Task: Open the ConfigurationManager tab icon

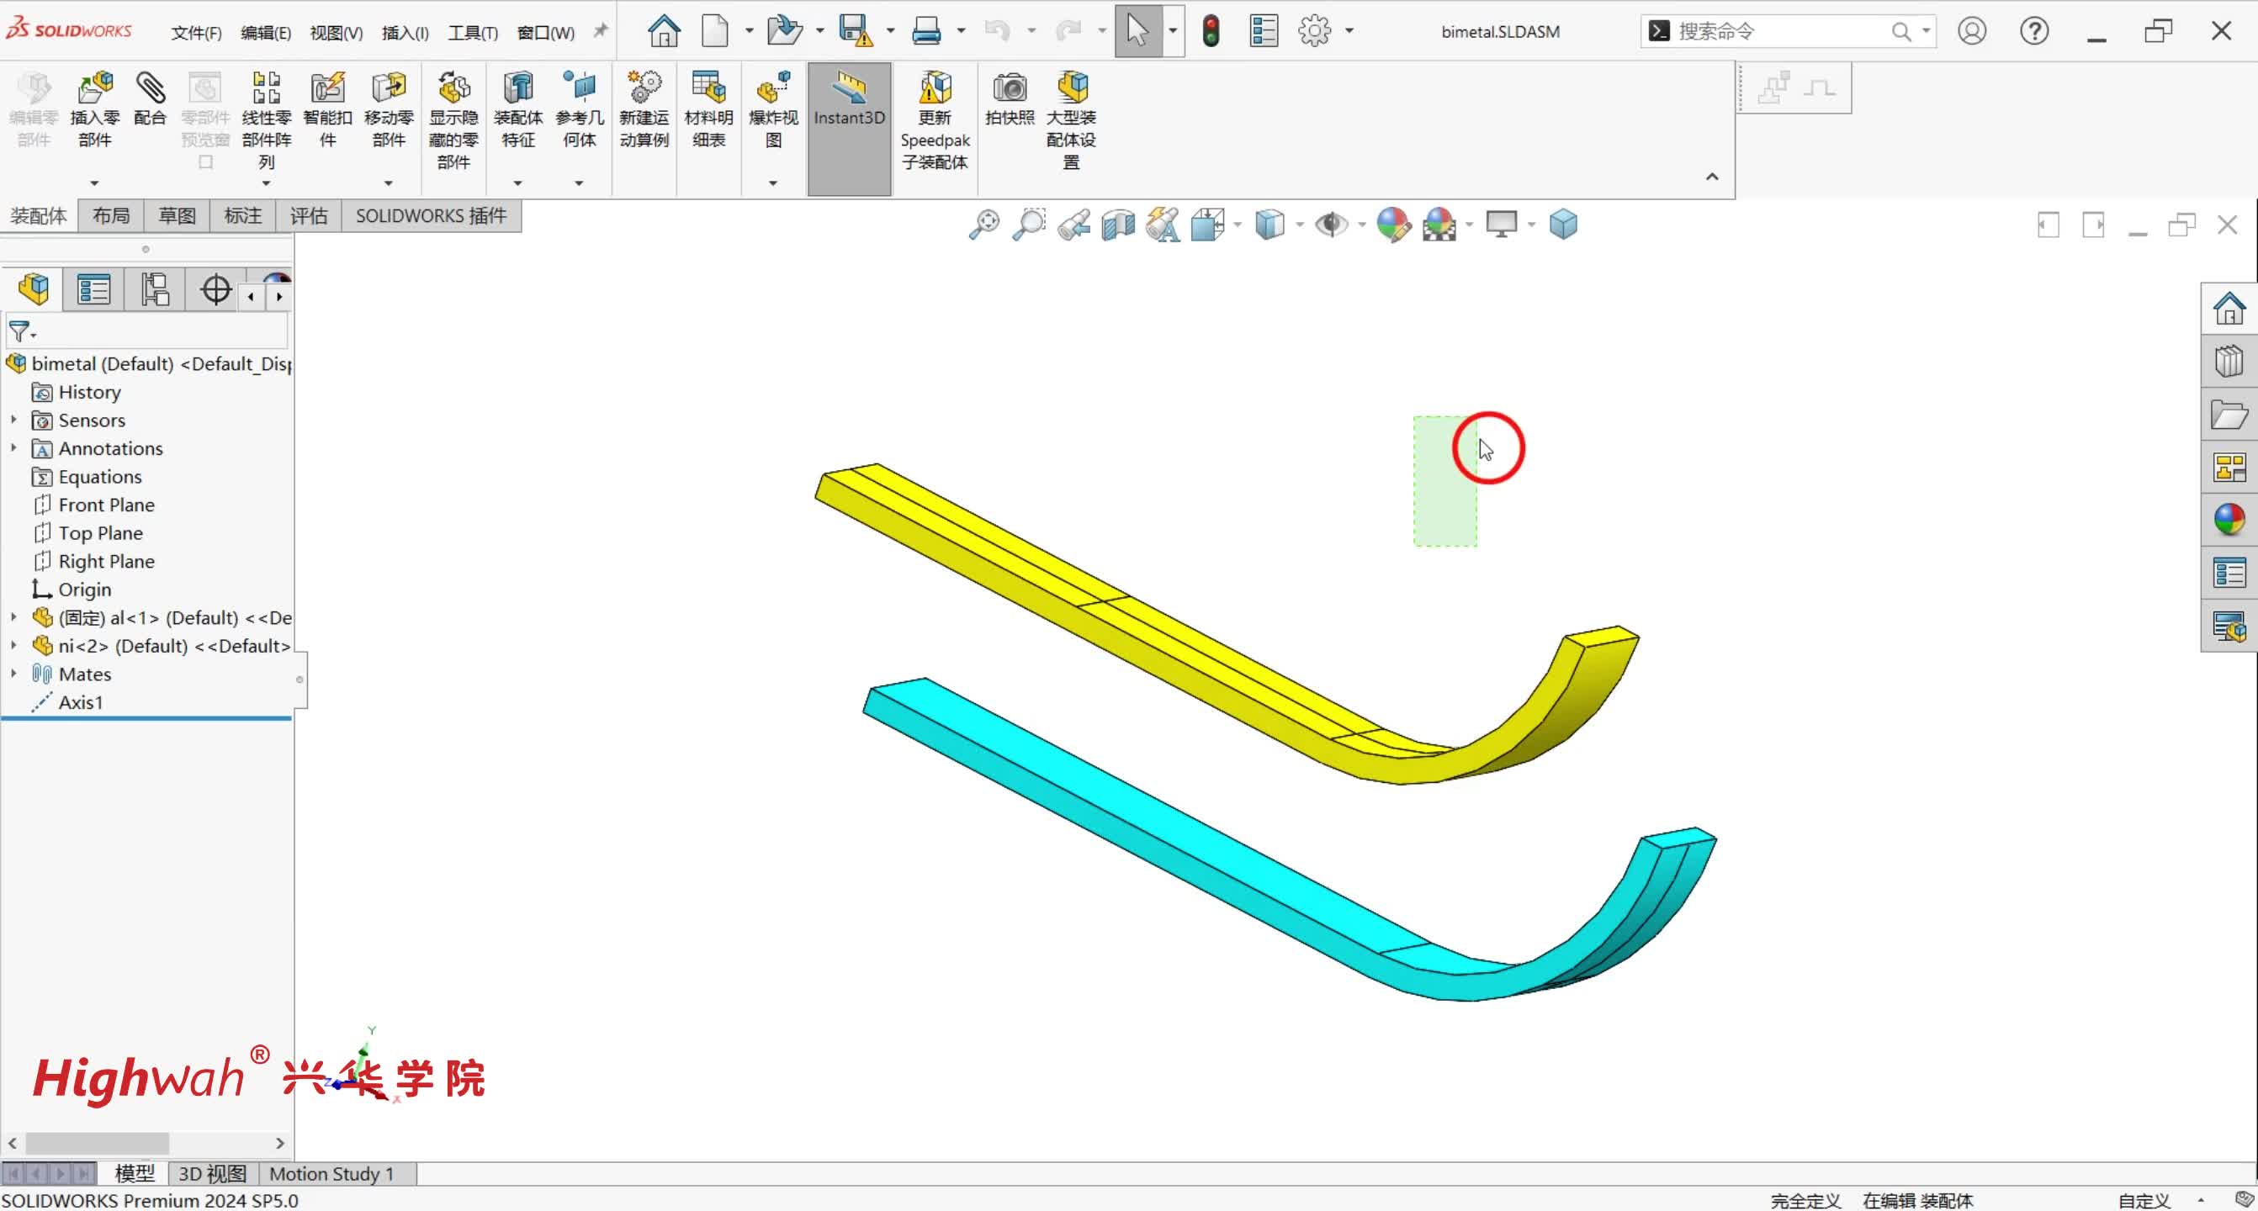Action: click(x=154, y=289)
